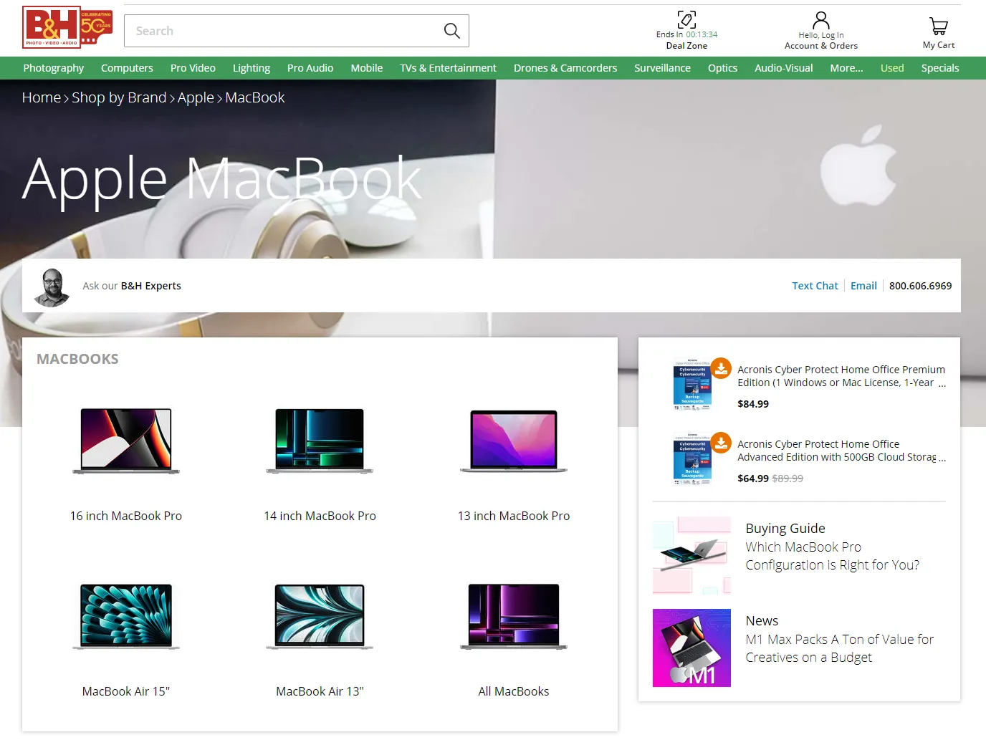This screenshot has width=986, height=745.
Task: Open the MacBook Air 13" text link
Action: 320,691
